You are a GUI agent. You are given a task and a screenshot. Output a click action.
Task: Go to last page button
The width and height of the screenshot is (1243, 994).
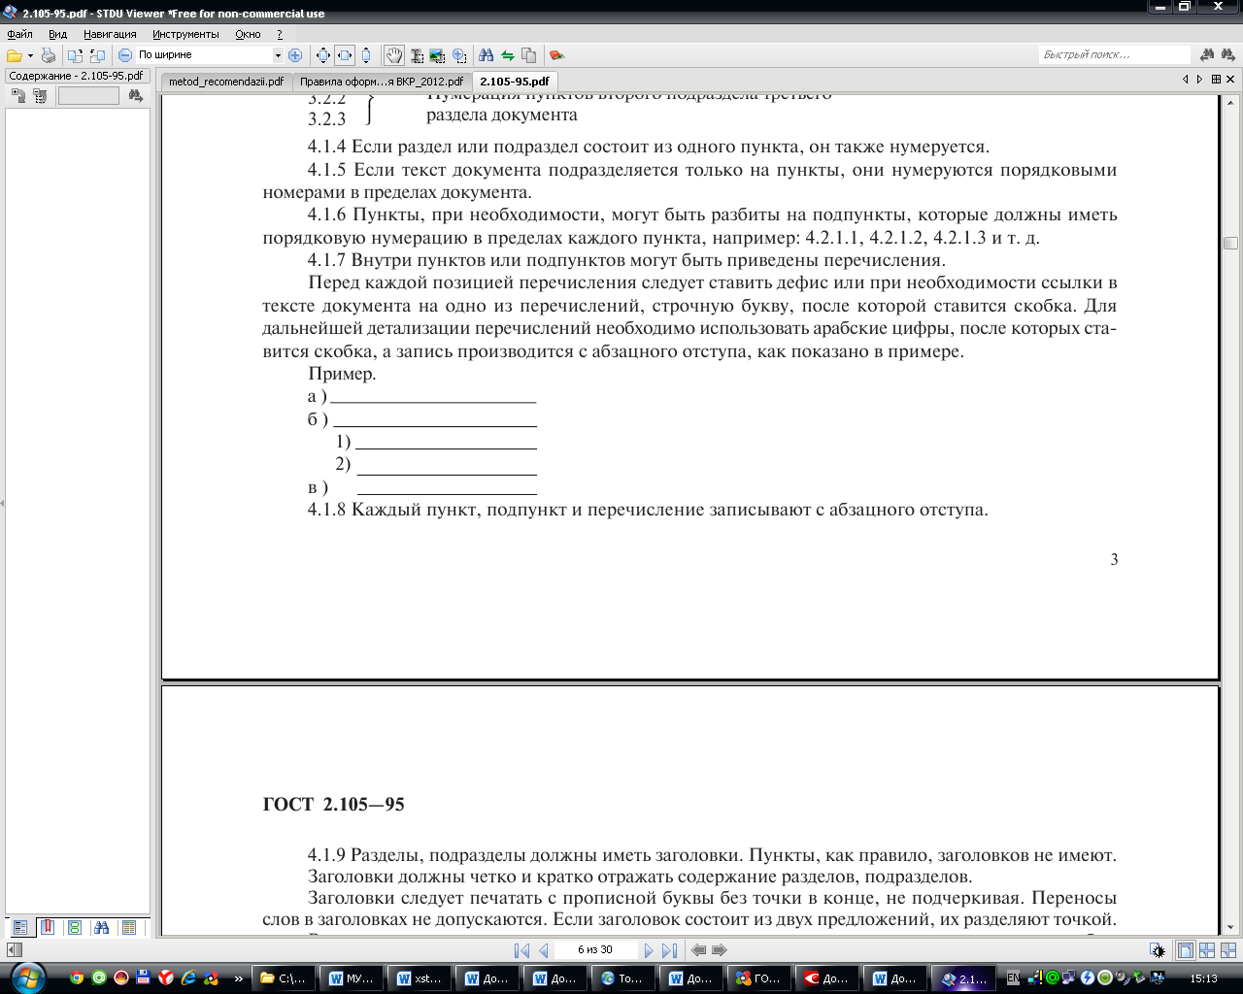coord(669,950)
